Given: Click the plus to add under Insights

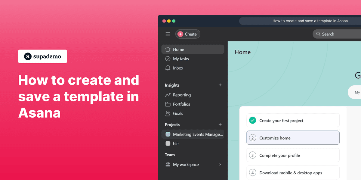Looking at the screenshot, I should pos(220,85).
